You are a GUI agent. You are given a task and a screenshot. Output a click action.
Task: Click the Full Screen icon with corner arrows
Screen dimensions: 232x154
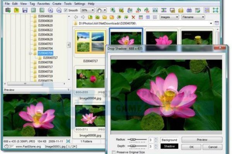coord(215,10)
